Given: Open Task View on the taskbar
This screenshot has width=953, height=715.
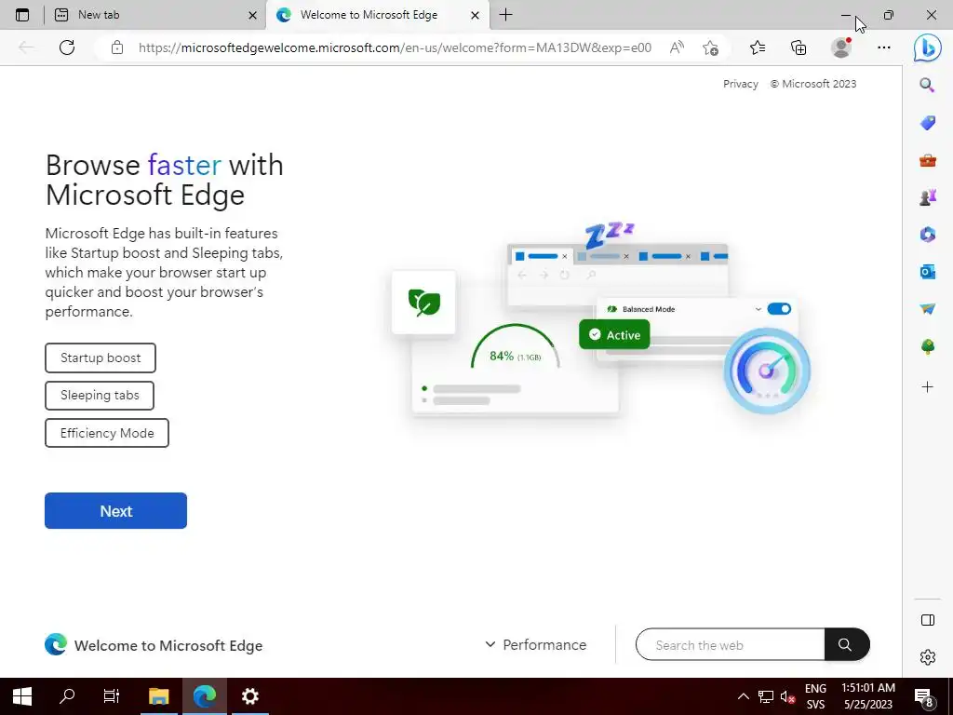Looking at the screenshot, I should 112,696.
